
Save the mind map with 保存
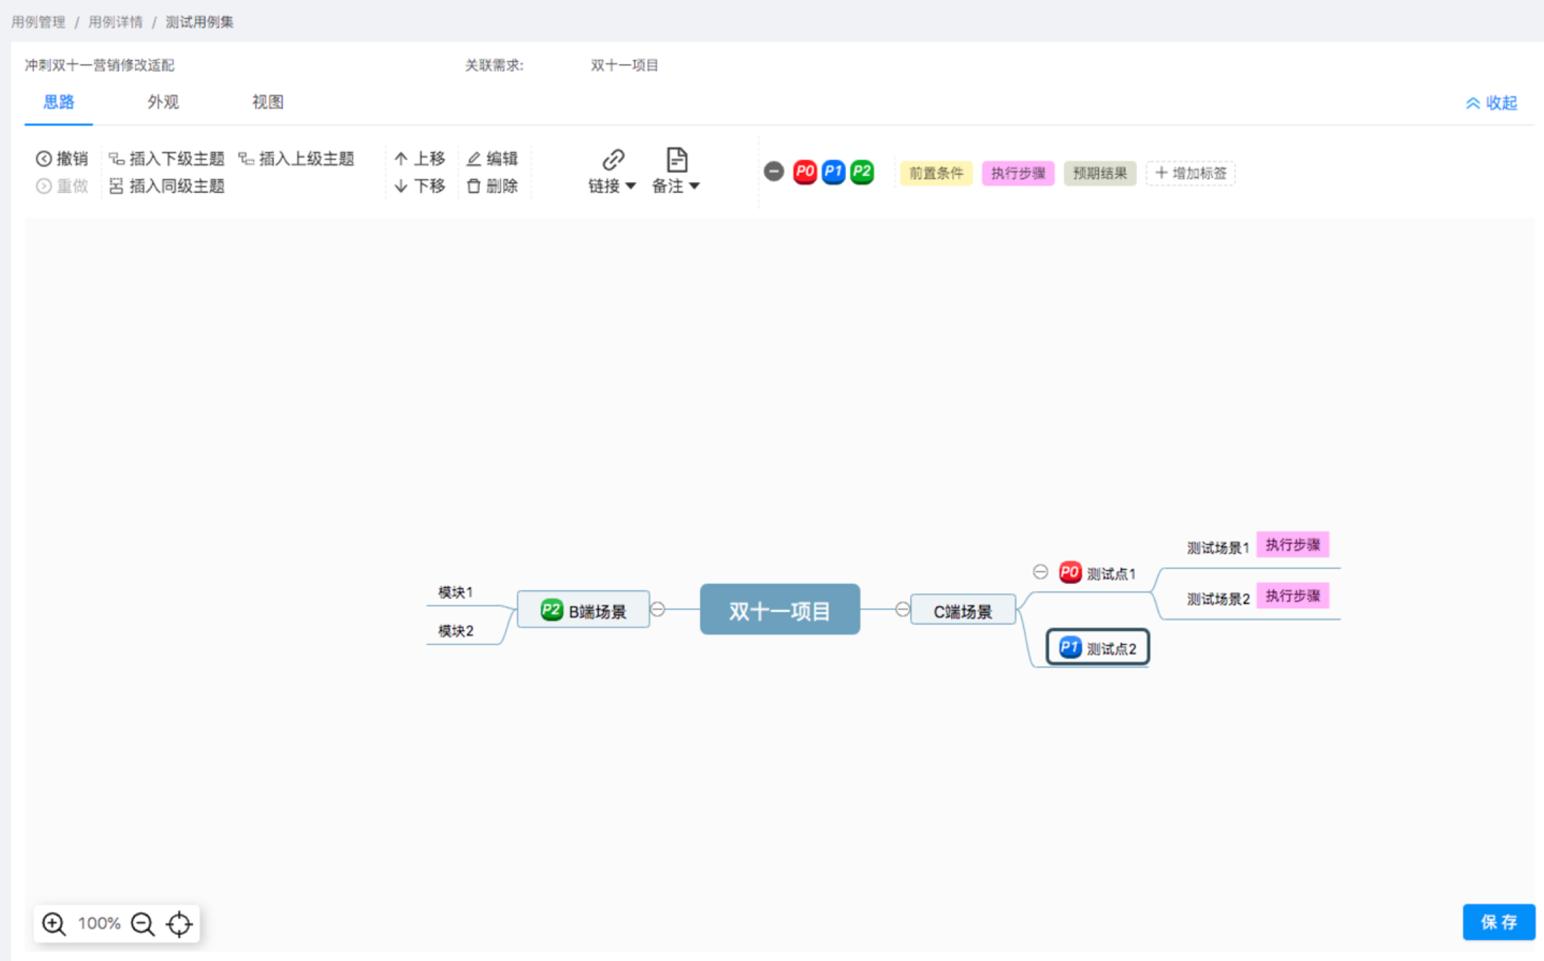click(x=1499, y=922)
